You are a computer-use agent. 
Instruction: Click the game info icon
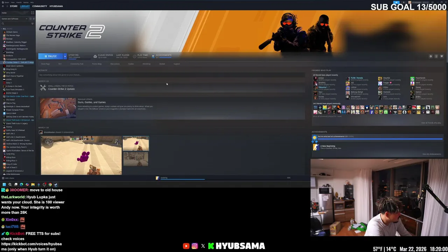coord(436,56)
